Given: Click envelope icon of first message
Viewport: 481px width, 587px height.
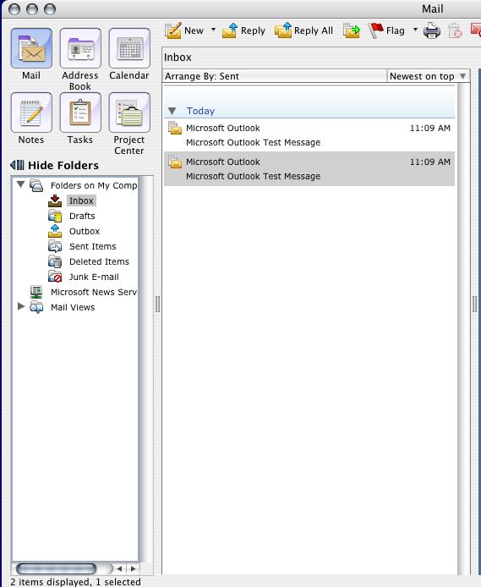Looking at the screenshot, I should click(175, 128).
